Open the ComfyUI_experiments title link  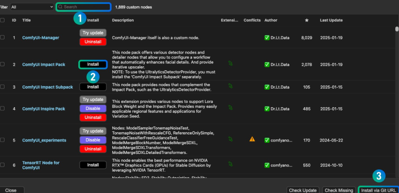coord(44,140)
